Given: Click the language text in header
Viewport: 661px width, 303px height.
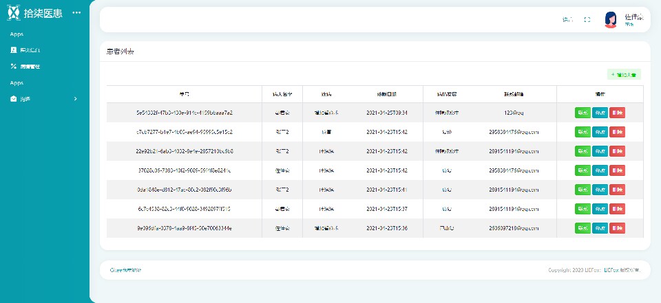Looking at the screenshot, I should coord(567,20).
